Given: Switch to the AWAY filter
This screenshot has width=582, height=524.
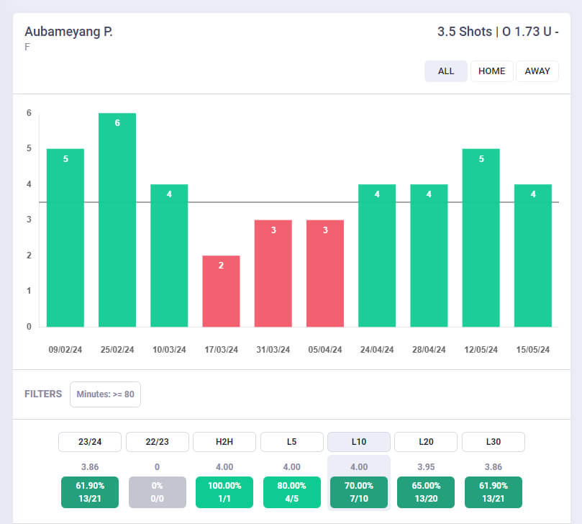Looking at the screenshot, I should coord(537,71).
